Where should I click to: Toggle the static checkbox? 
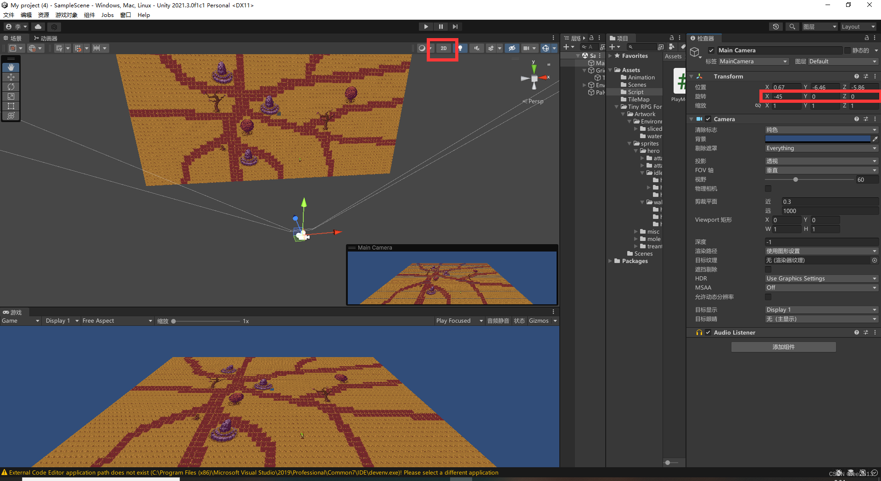(847, 50)
